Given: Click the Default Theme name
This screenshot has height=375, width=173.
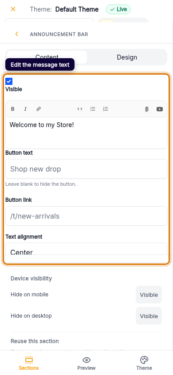Looking at the screenshot, I should pos(77,9).
